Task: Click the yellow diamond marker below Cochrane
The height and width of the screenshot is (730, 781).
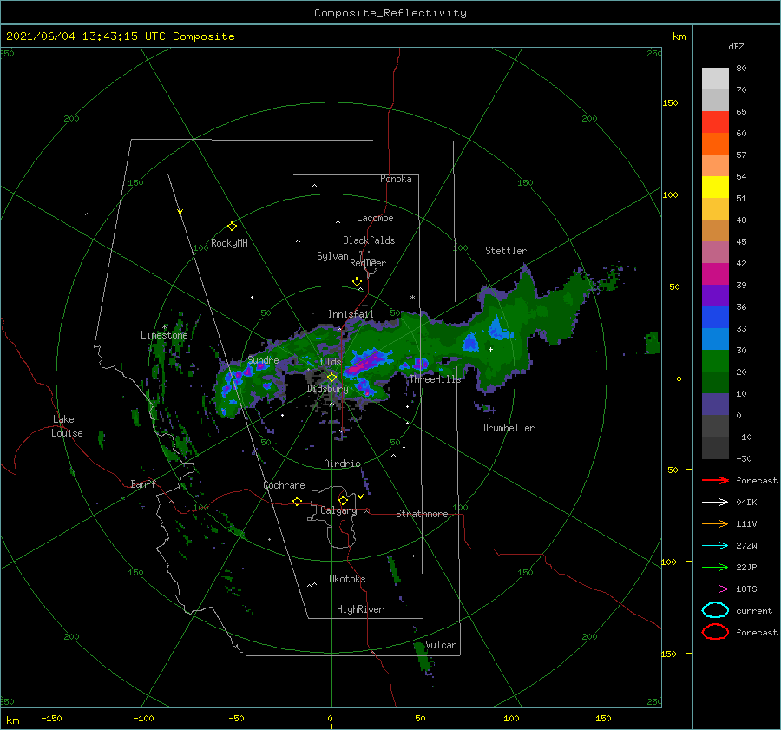Action: pos(297,501)
